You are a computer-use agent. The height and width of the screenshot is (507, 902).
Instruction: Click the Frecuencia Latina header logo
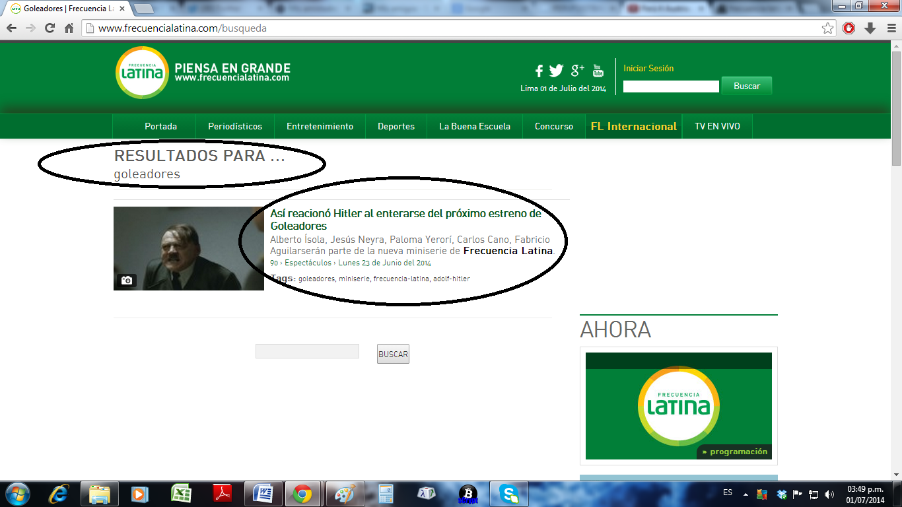[142, 73]
